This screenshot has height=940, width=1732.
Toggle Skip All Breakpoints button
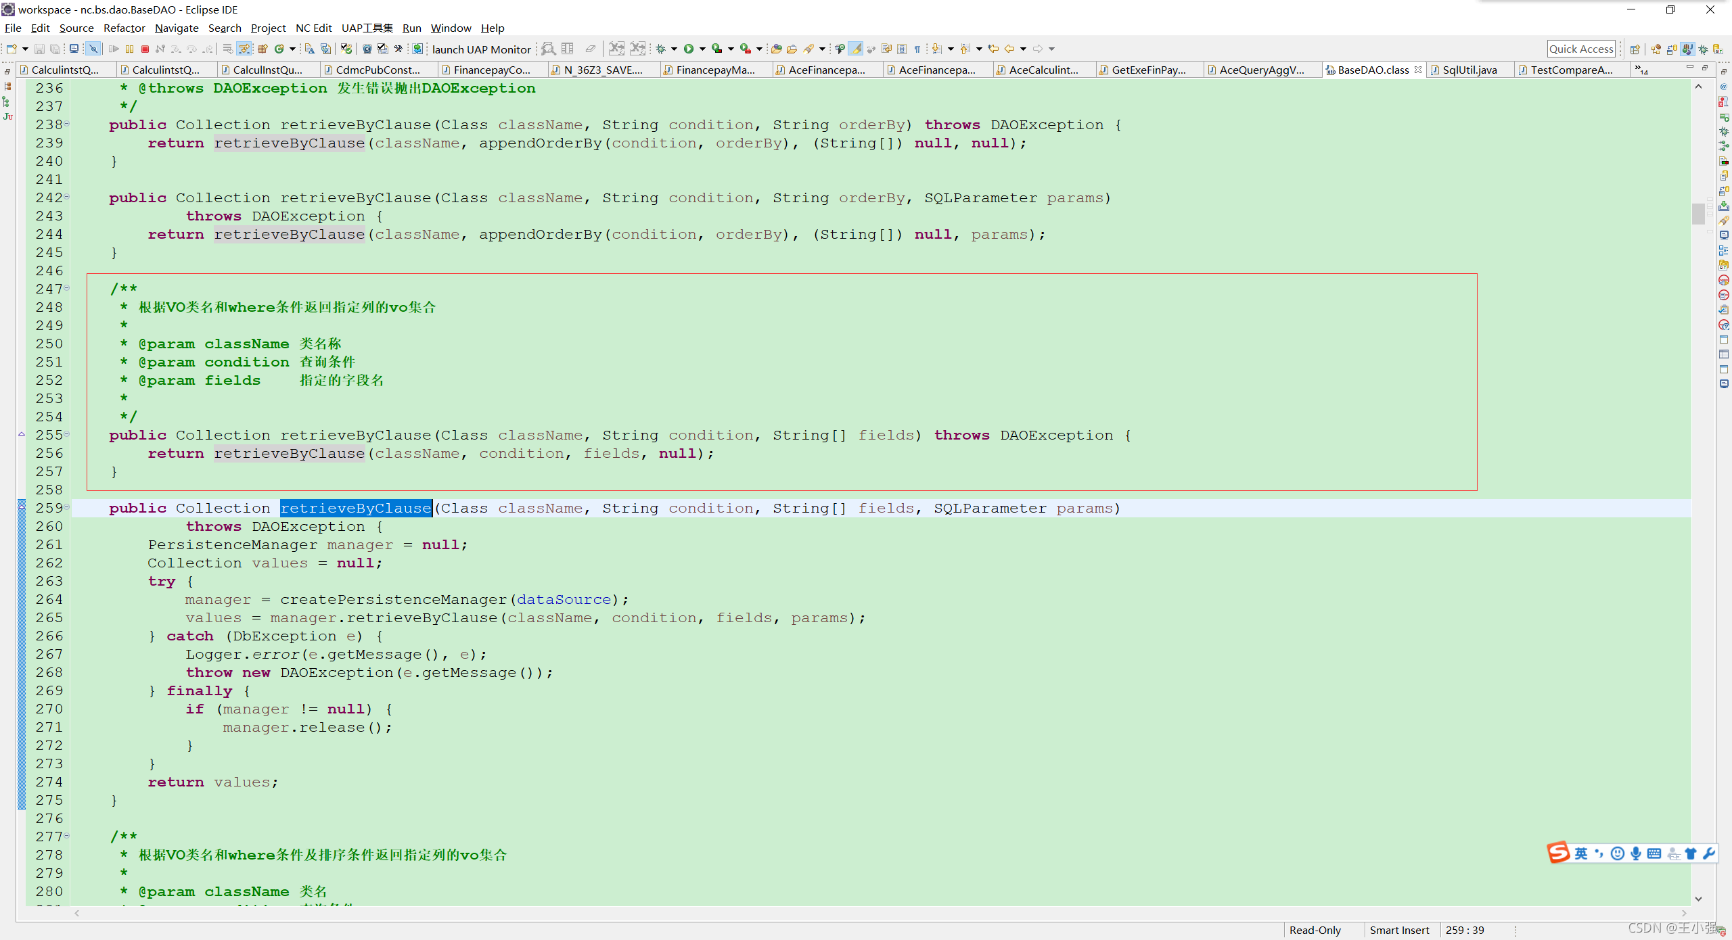point(93,49)
